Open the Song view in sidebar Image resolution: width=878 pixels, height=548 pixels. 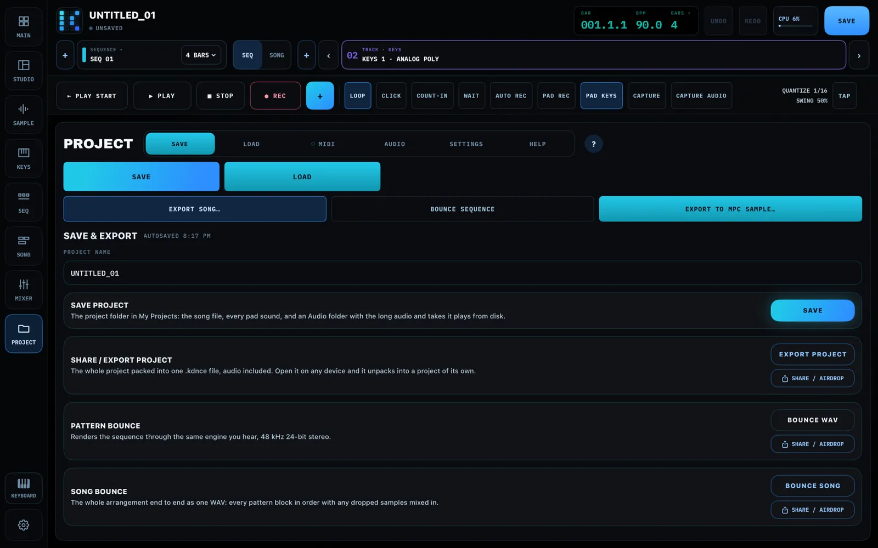pos(24,246)
